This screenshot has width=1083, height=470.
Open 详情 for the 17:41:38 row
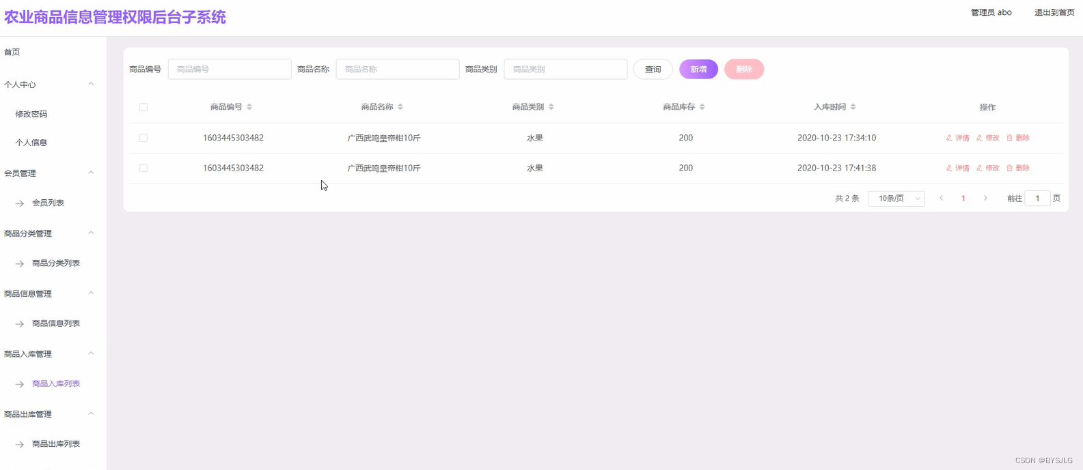point(957,168)
